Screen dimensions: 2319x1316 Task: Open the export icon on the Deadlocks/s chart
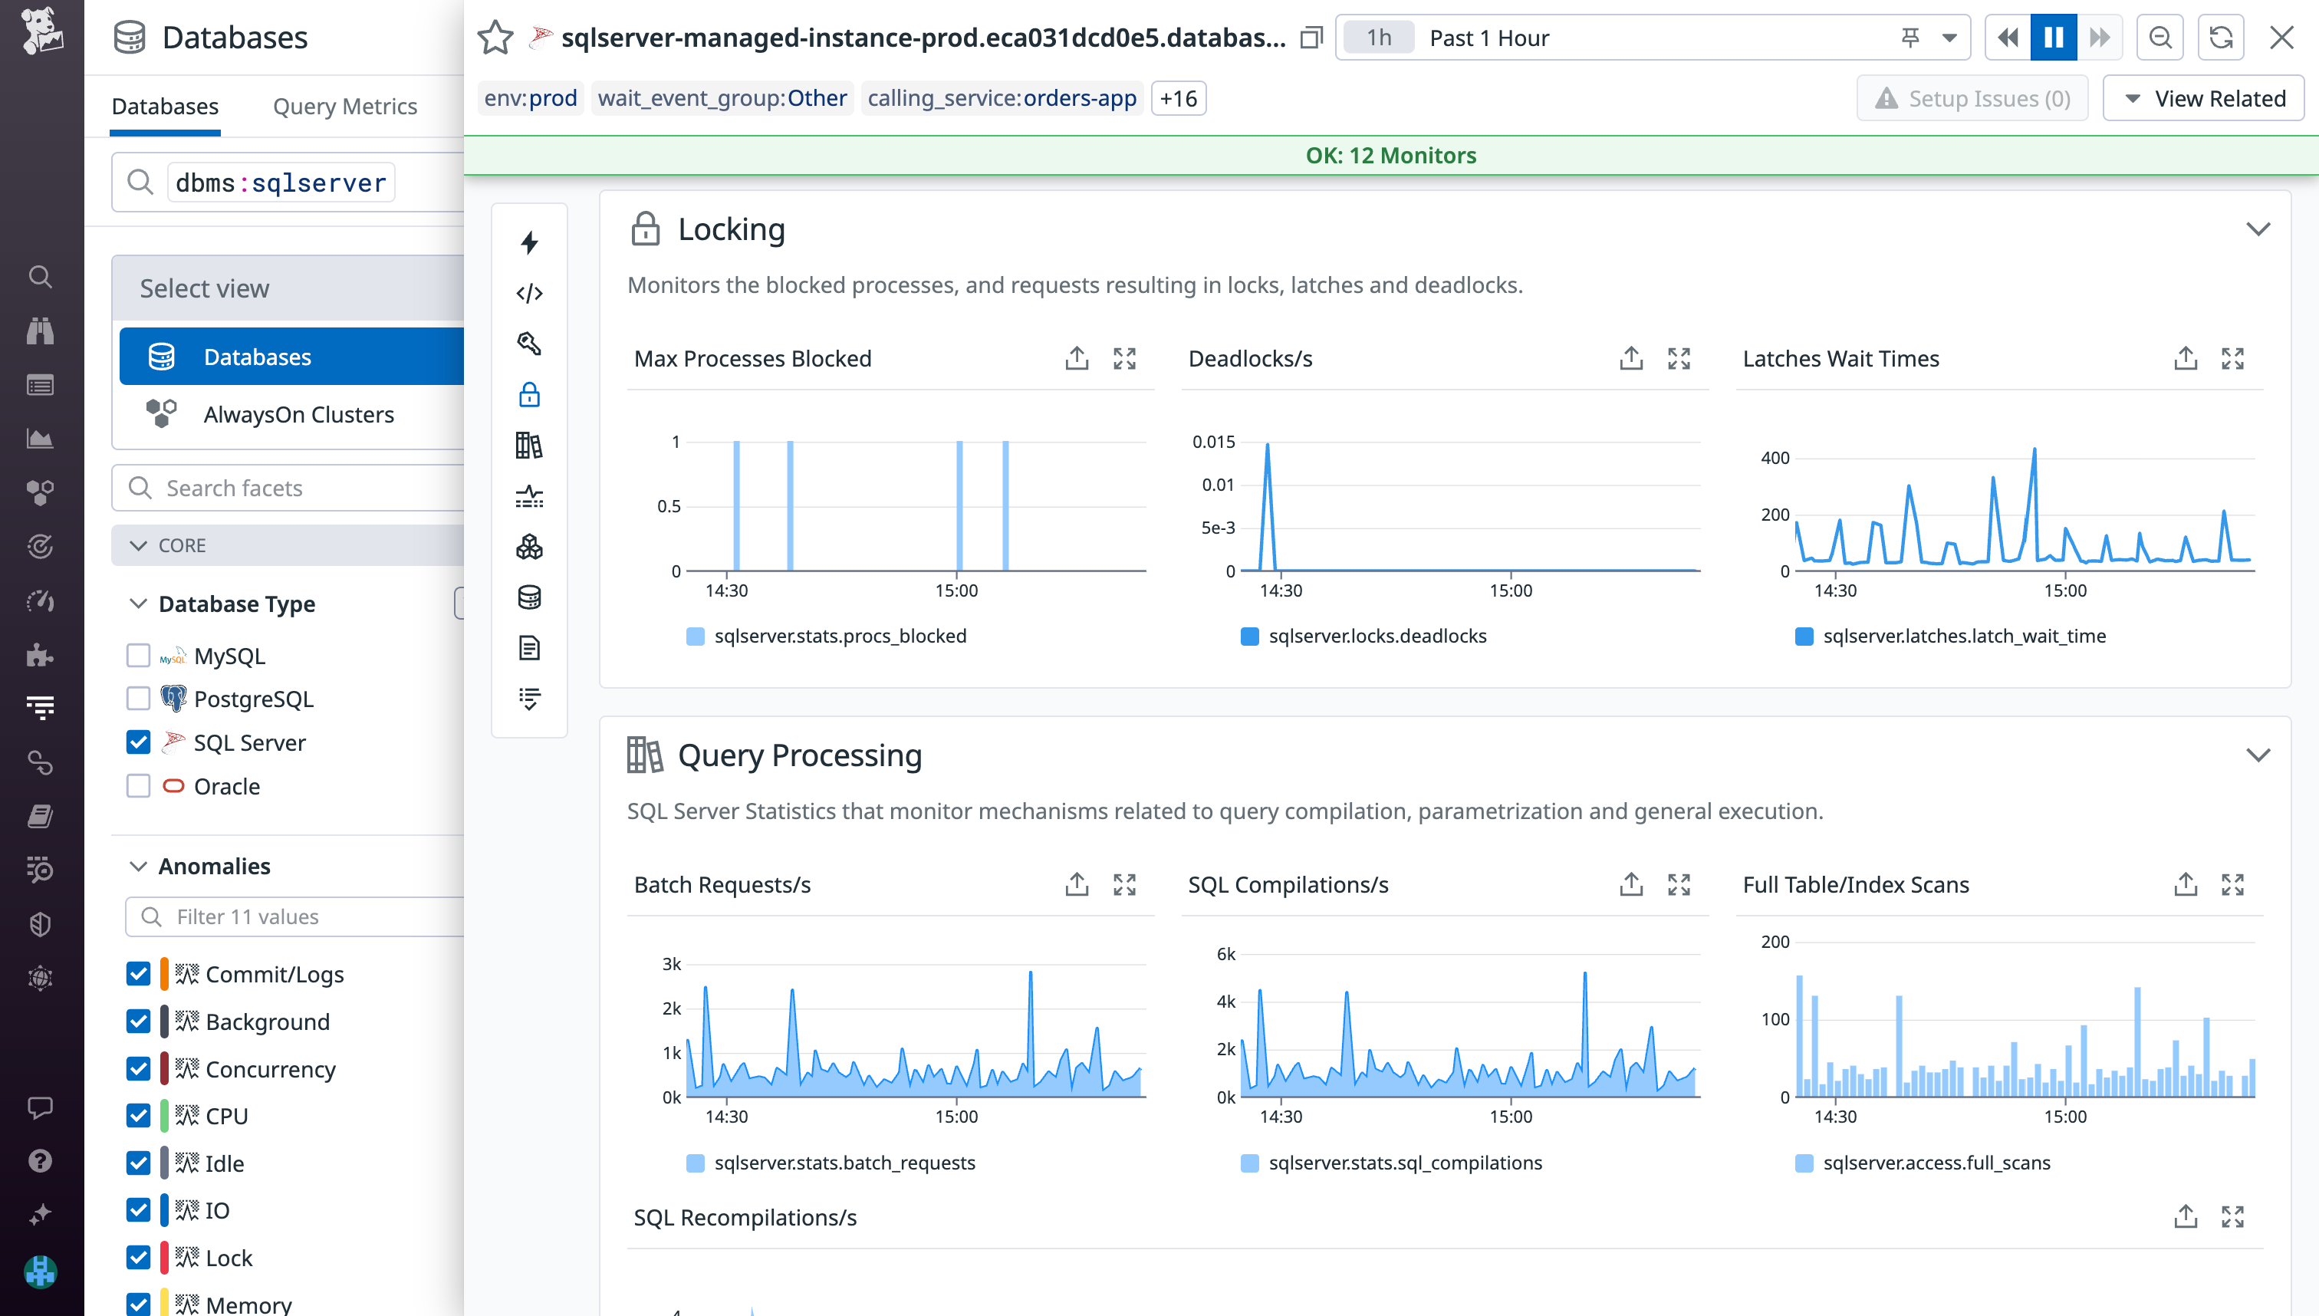[1630, 358]
